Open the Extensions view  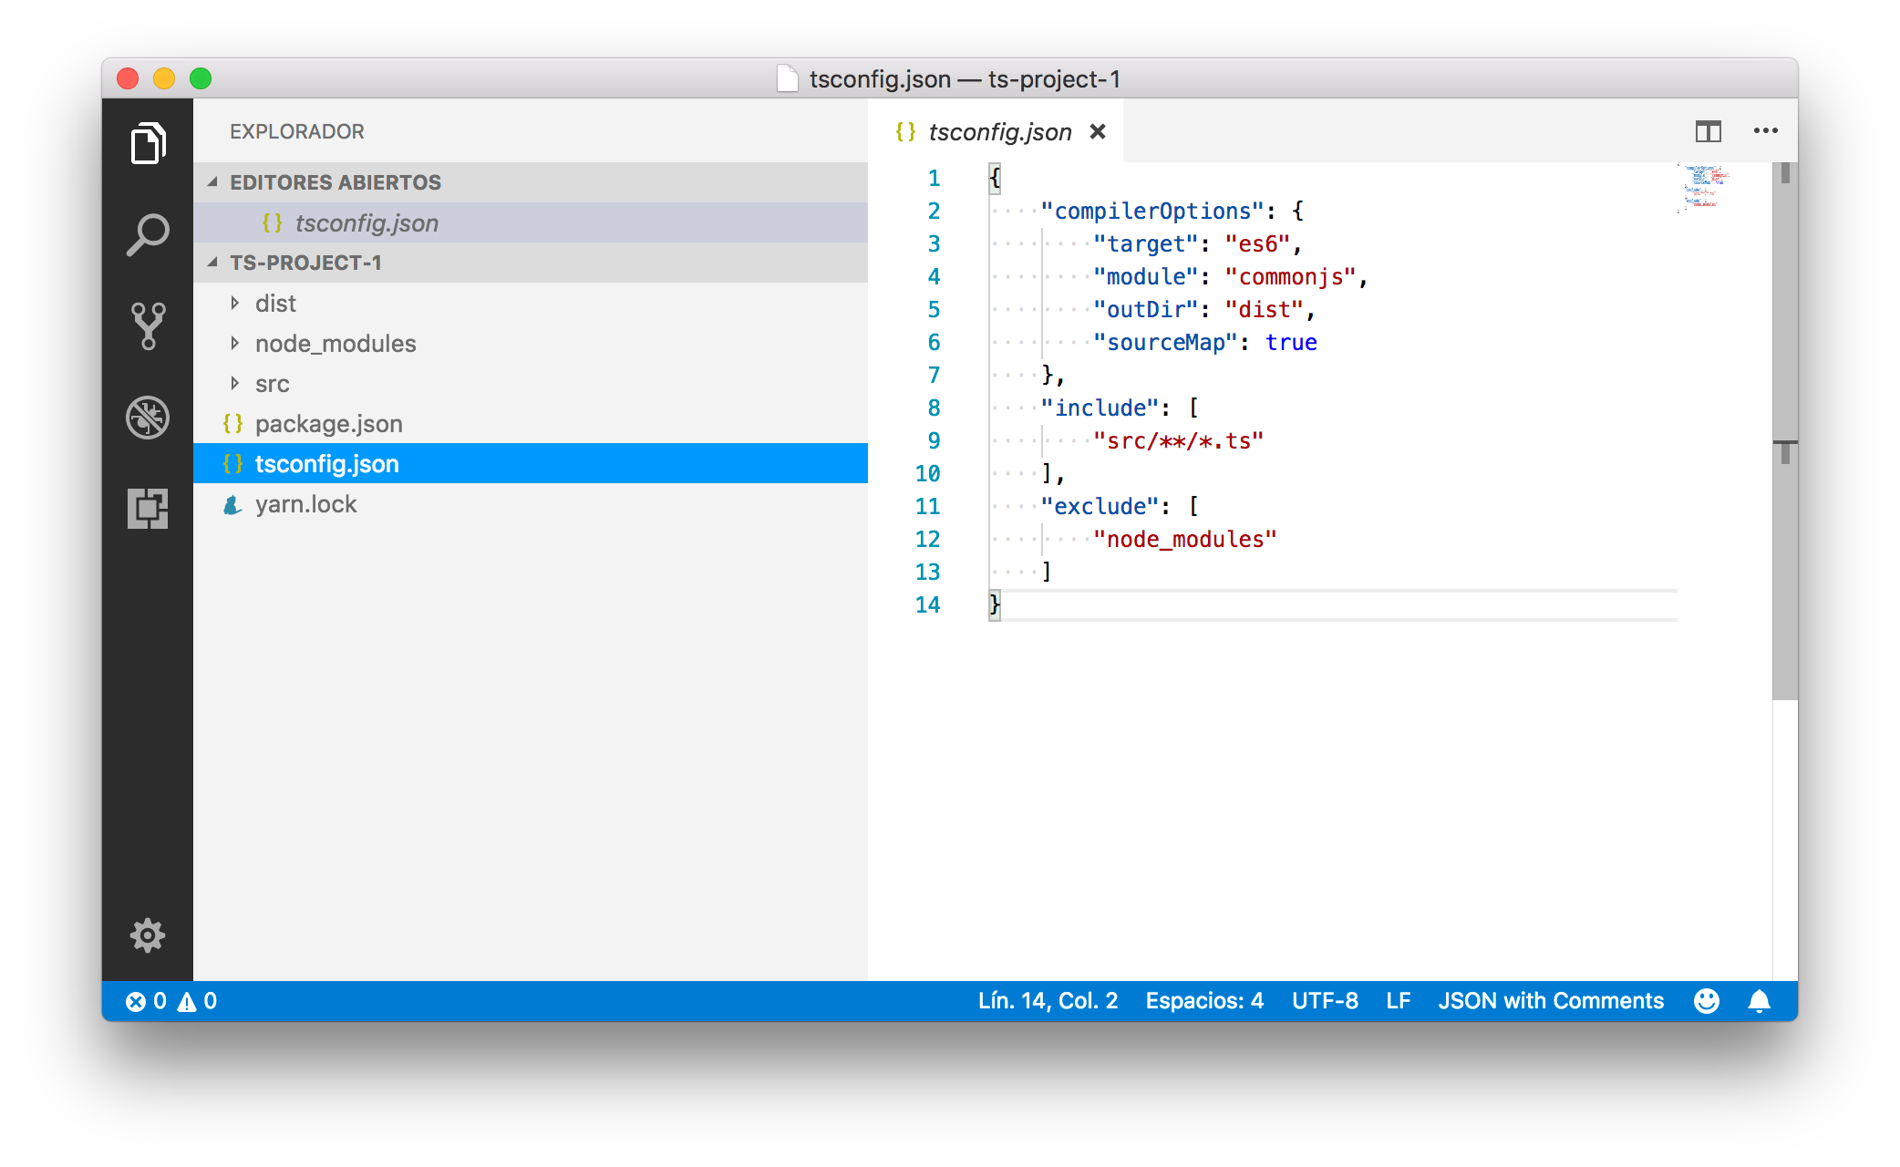click(x=148, y=509)
